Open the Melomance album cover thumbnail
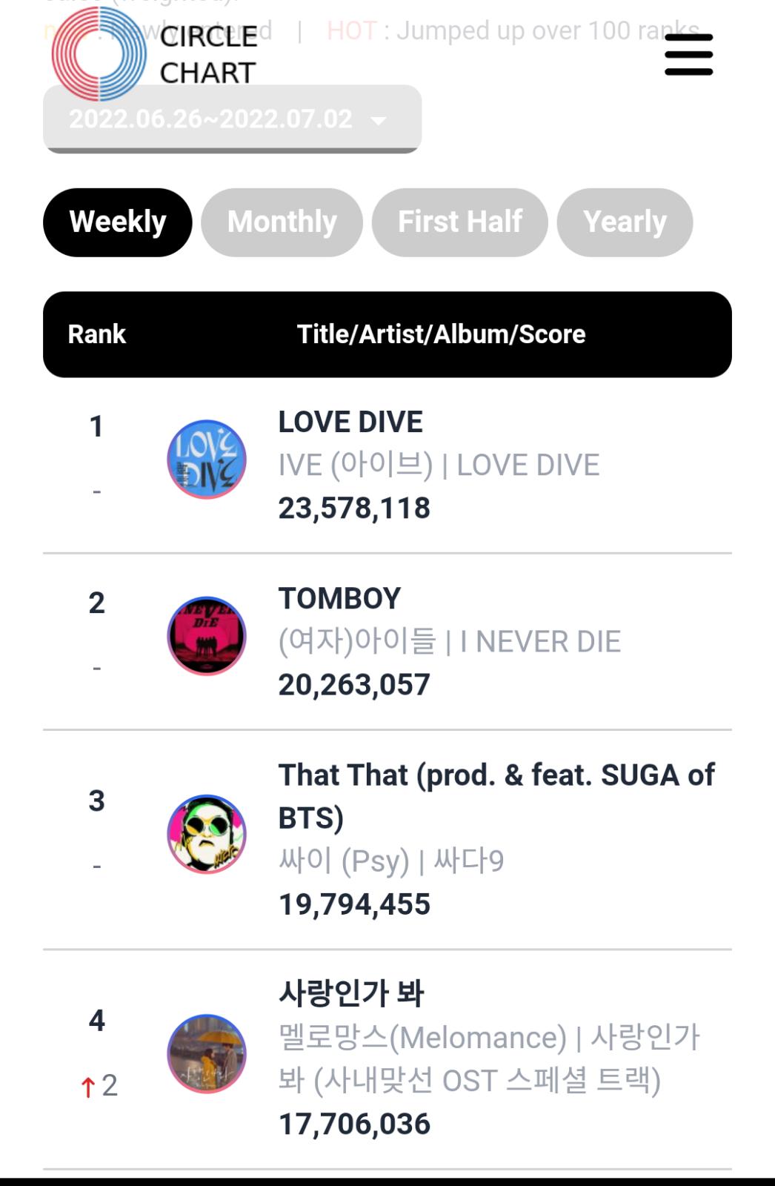This screenshot has width=775, height=1186. (207, 1054)
